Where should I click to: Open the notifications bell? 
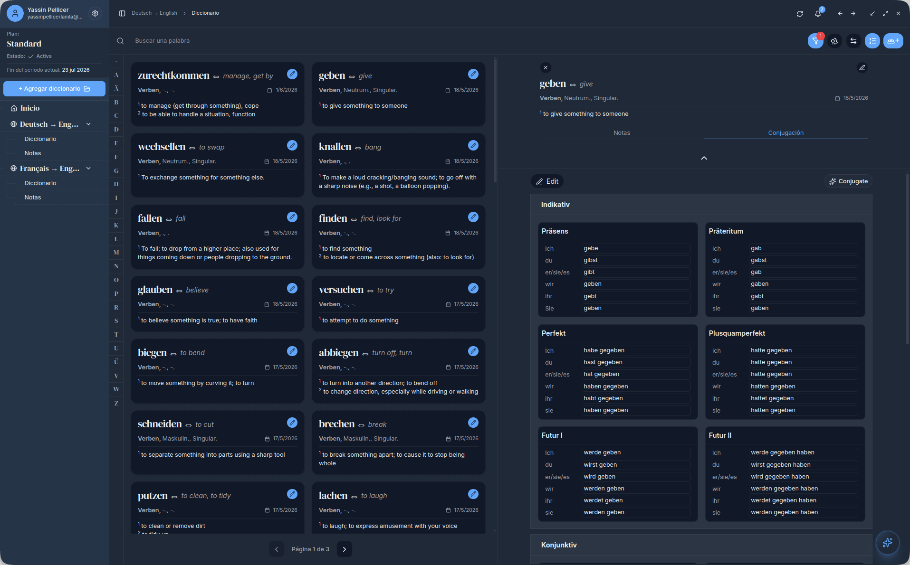(818, 14)
